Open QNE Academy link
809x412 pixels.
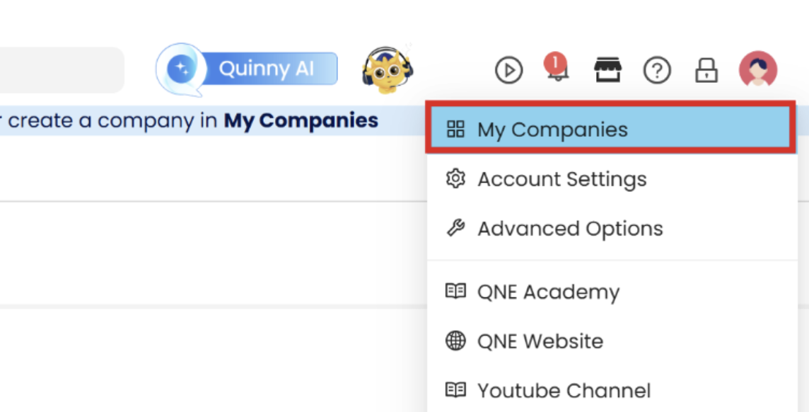(548, 292)
